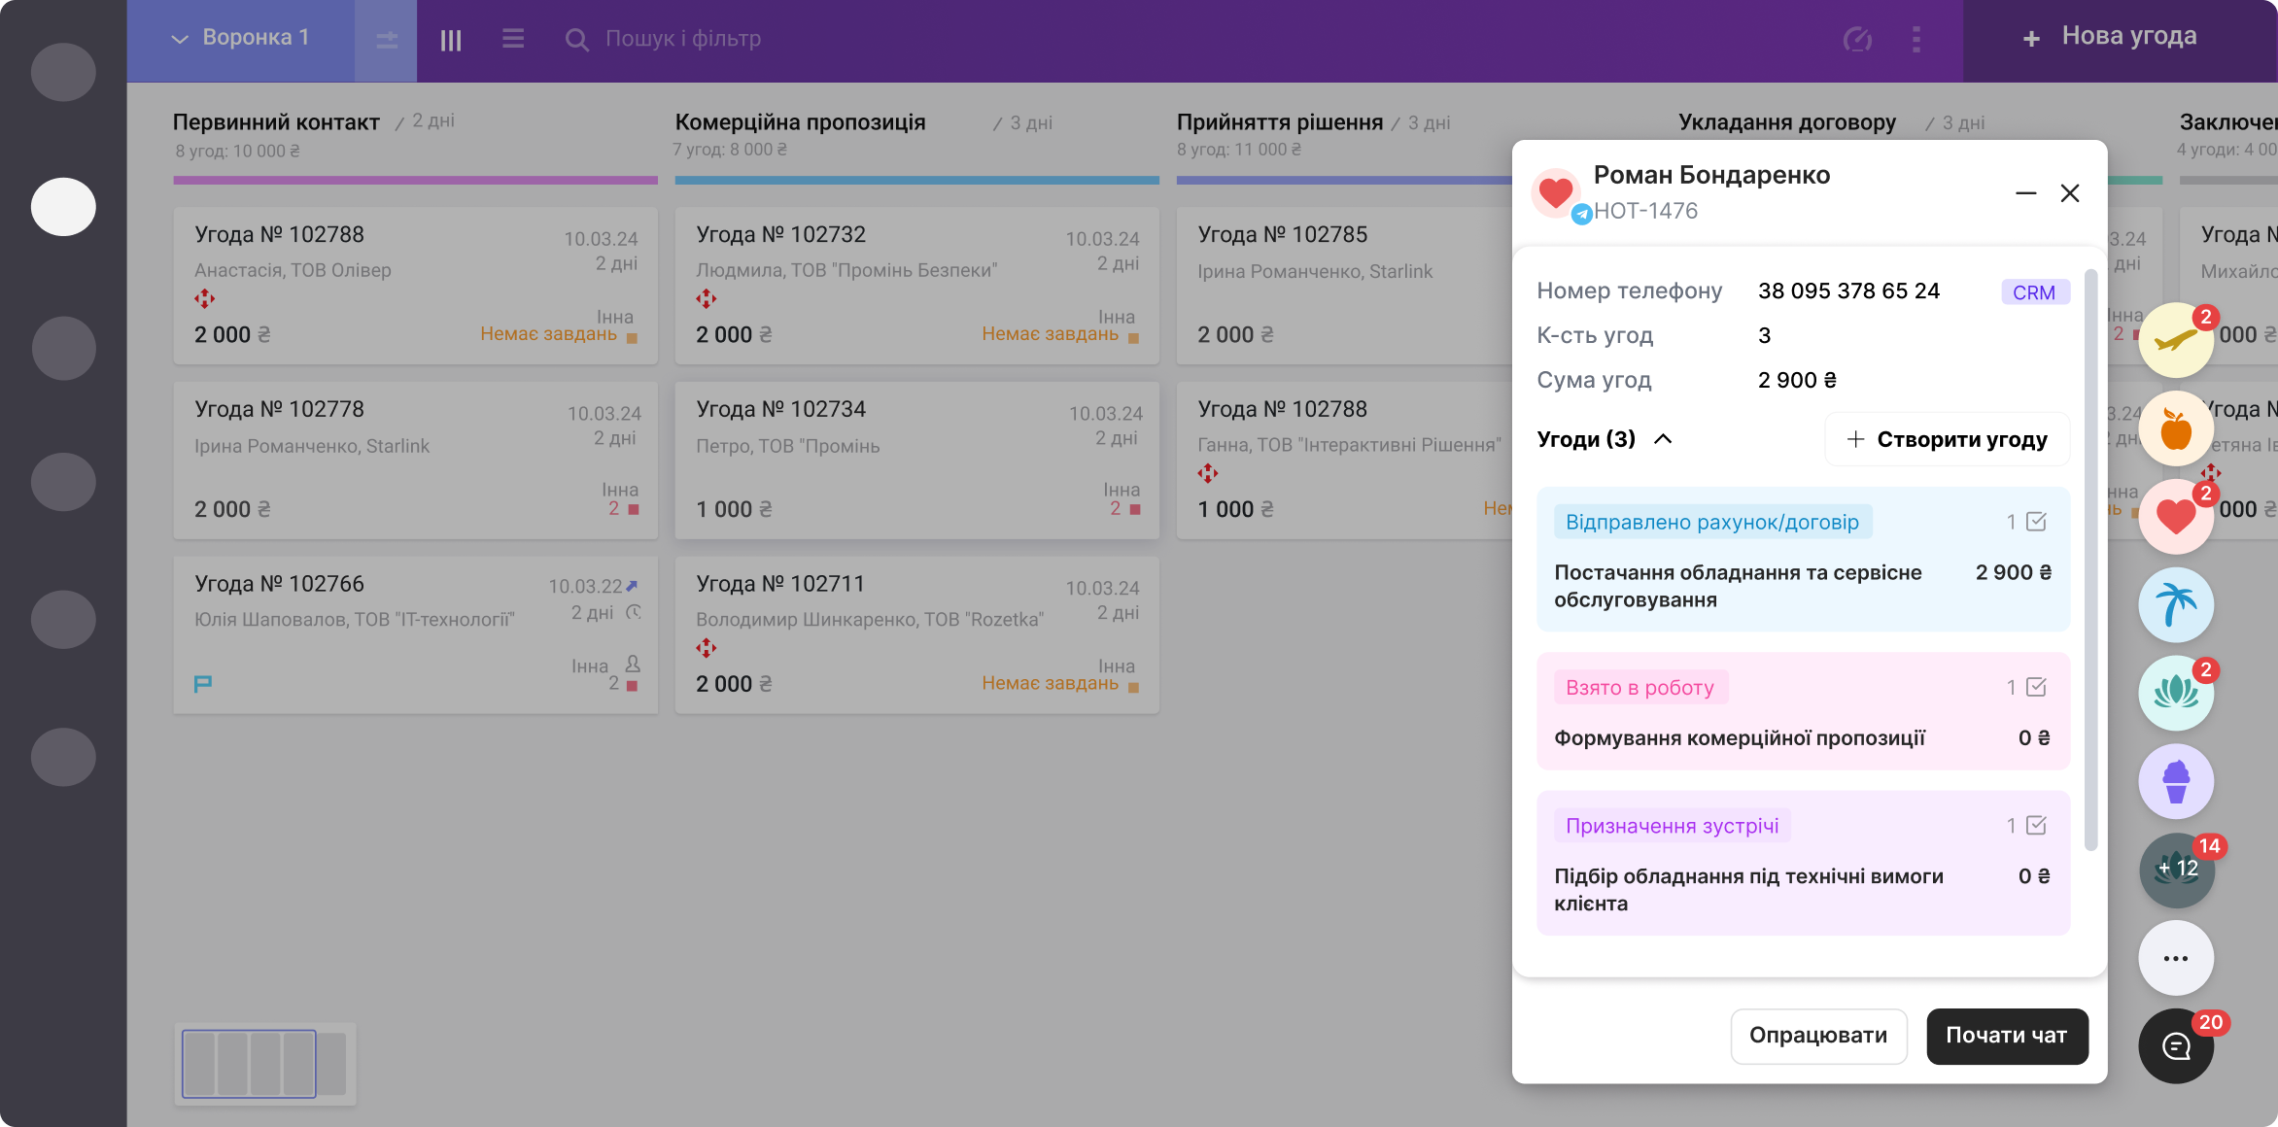Click the three-dots more chats button
The image size is (2278, 1127).
pos(2175,958)
